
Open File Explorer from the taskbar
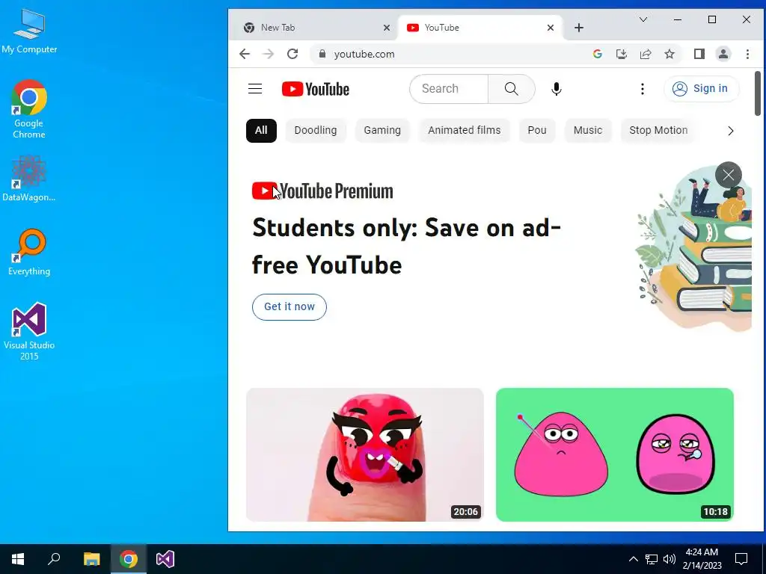[x=91, y=559]
